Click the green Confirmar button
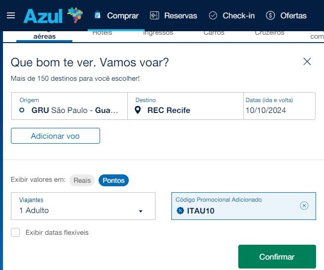The image size is (324, 270). pos(277,257)
